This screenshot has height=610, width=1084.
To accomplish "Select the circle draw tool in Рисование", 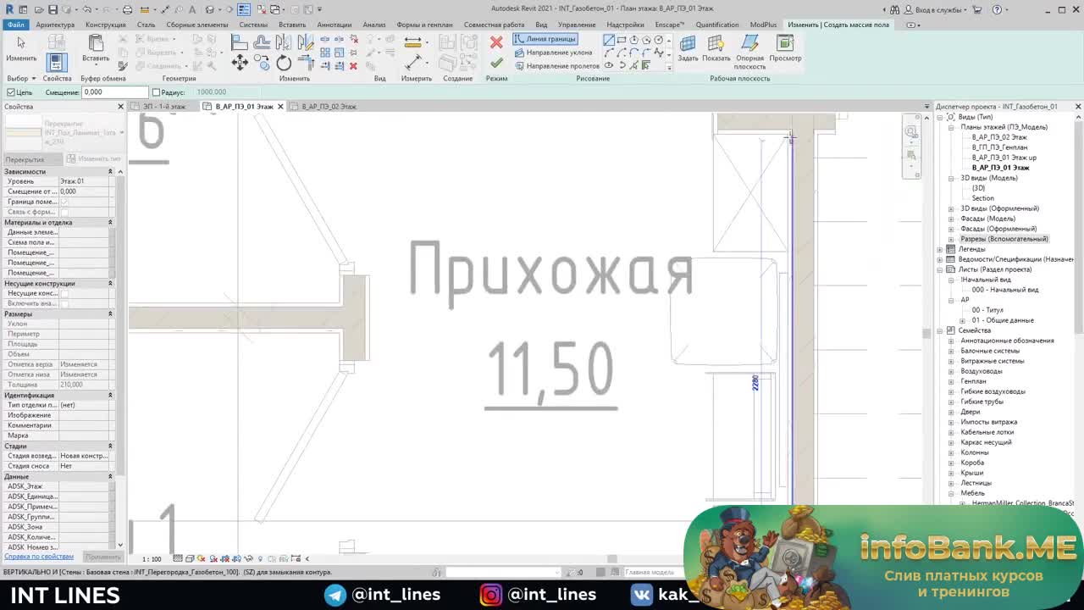I will point(658,40).
